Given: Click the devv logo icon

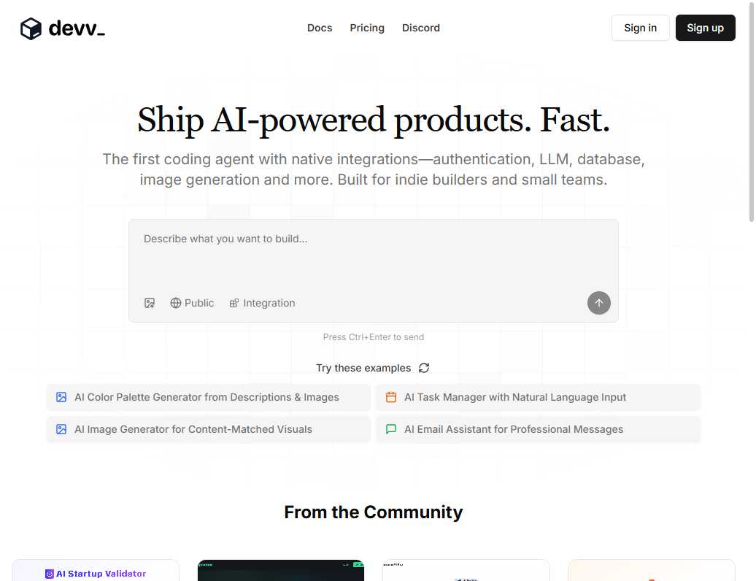Looking at the screenshot, I should click(31, 28).
